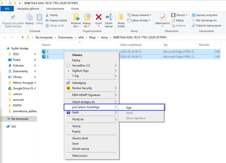226x163 pixels.
Task: Click the red Usuń delete icon
Action: point(99,17)
